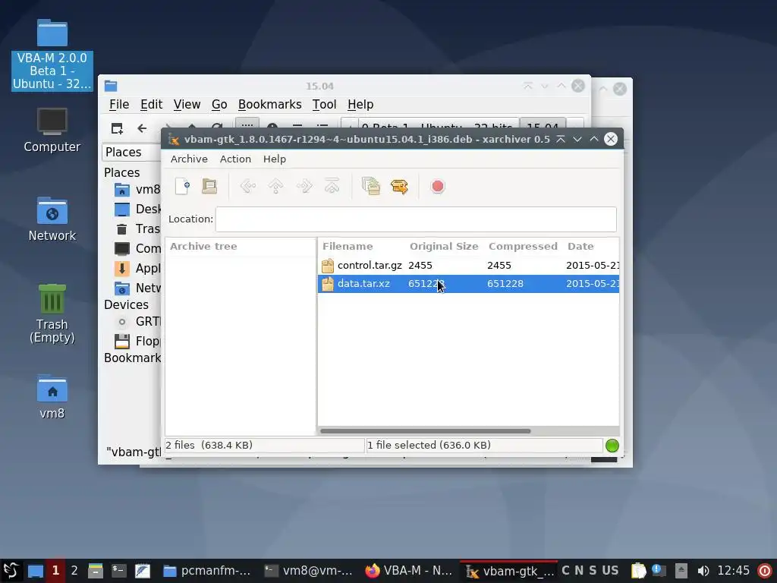Click the back arrow in the file manager toolbar

(142, 128)
